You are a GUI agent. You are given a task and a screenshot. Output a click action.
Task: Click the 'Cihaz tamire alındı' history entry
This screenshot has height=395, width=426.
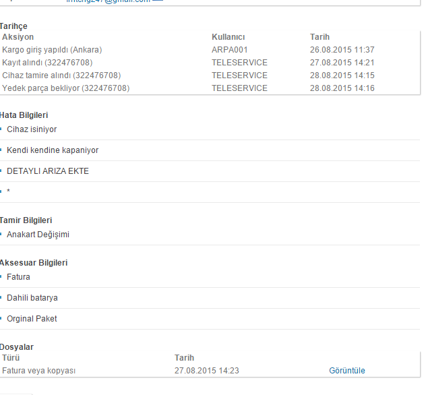coord(61,75)
